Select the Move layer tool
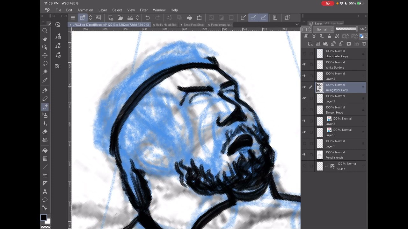 (45, 55)
